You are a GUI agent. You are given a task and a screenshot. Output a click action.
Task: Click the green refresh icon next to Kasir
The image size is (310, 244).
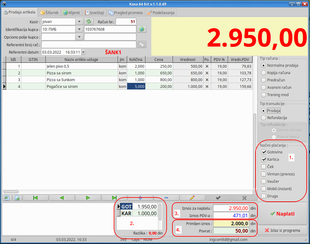pyautogui.click(x=89, y=21)
